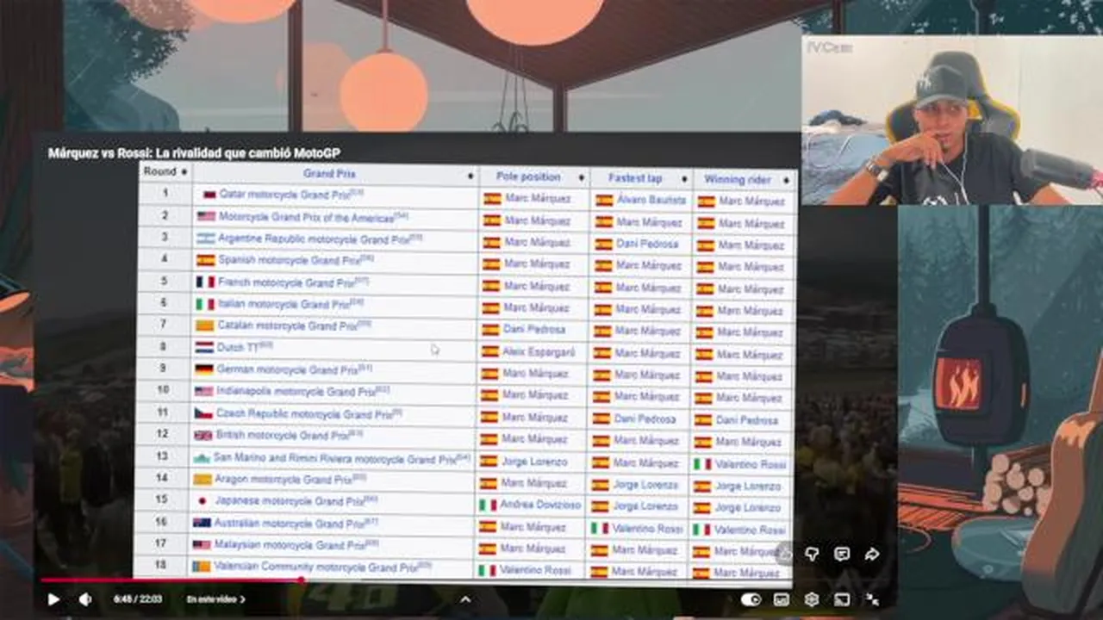Image resolution: width=1103 pixels, height=620 pixels.
Task: Click Dani Pedrosa winning rider in Czech row
Action: (x=747, y=420)
